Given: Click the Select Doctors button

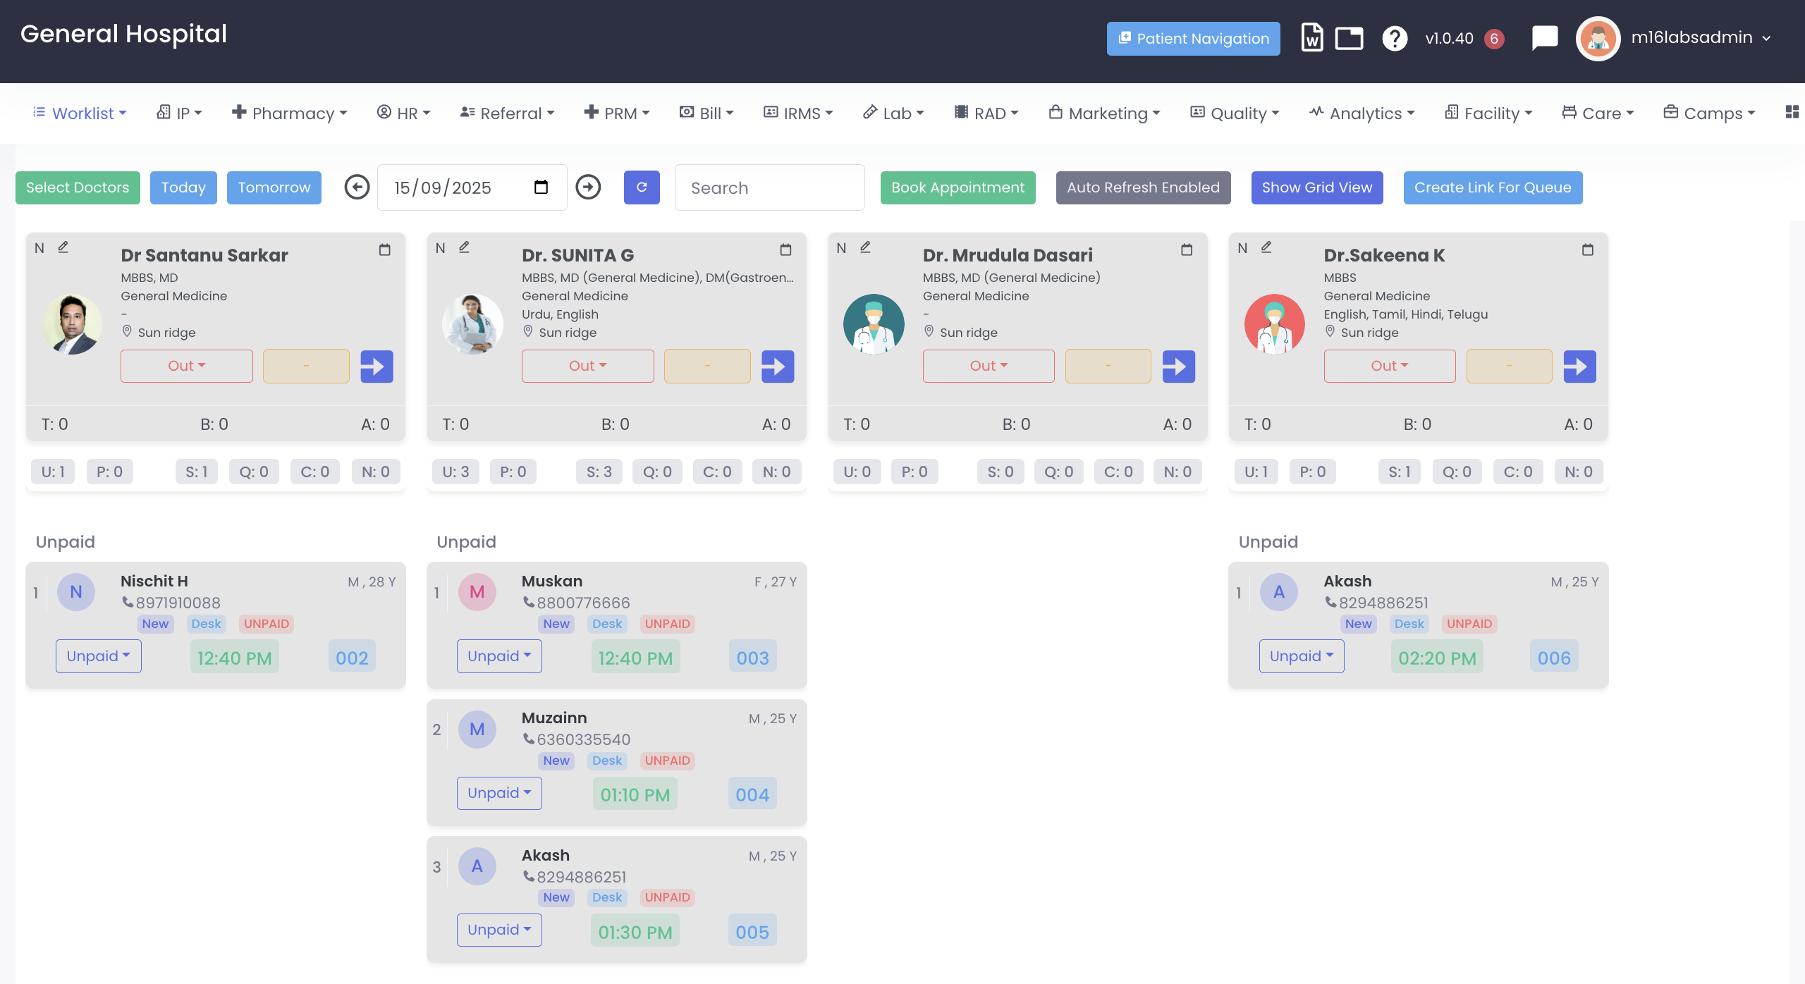Looking at the screenshot, I should [78, 187].
